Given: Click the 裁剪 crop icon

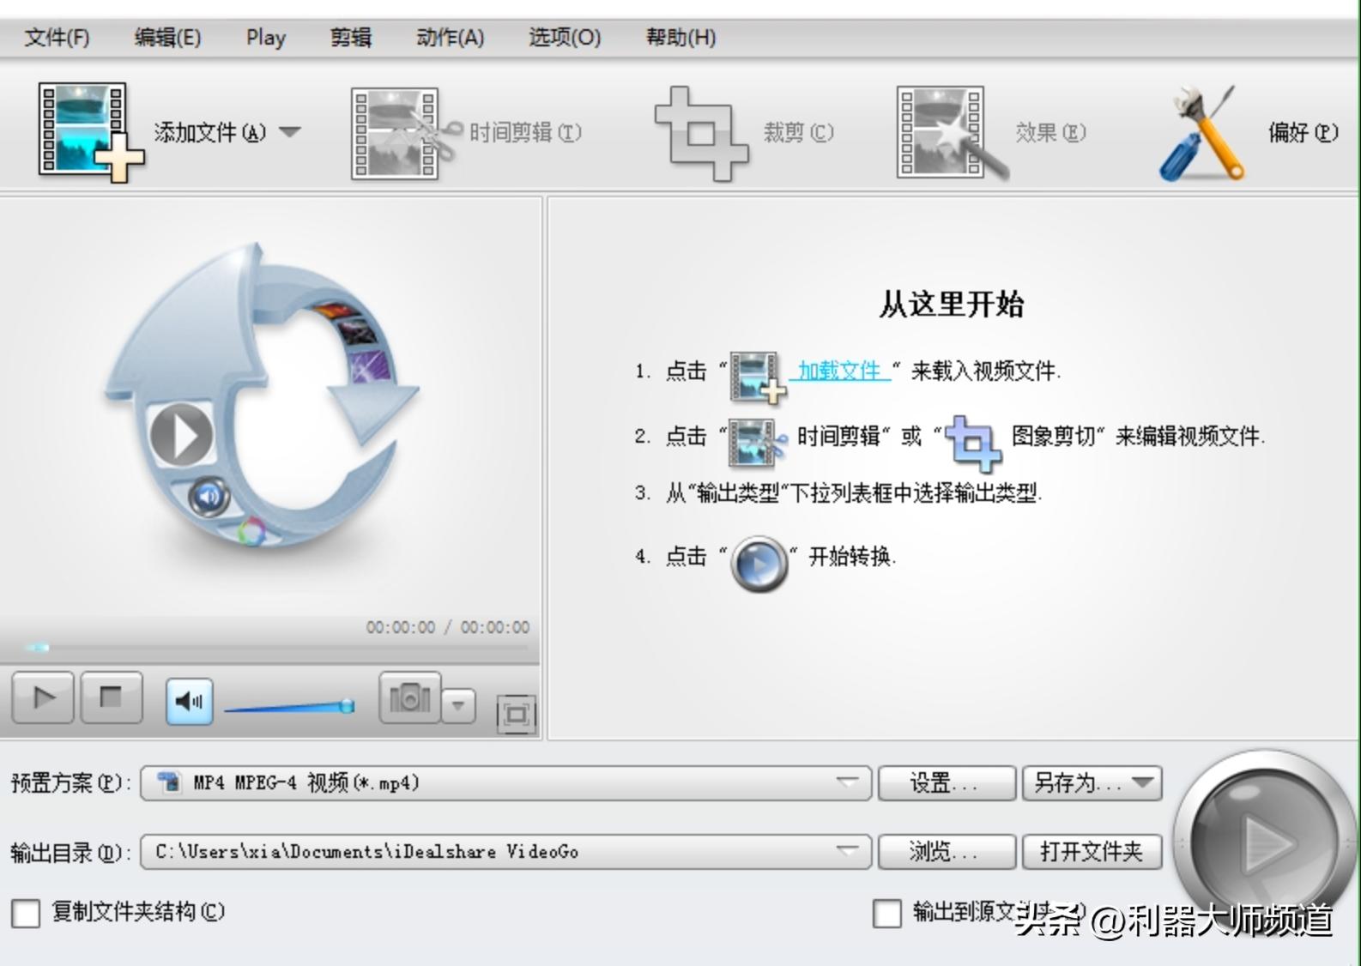Looking at the screenshot, I should pos(701,133).
